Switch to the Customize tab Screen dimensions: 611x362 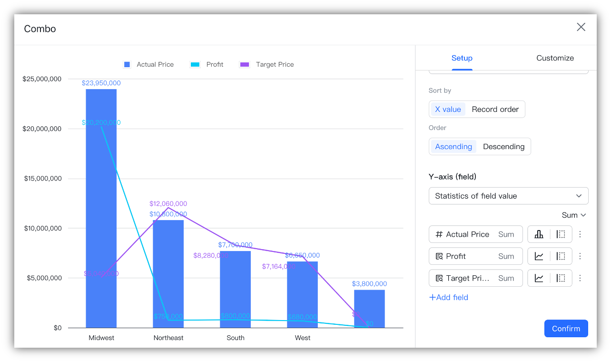point(555,58)
